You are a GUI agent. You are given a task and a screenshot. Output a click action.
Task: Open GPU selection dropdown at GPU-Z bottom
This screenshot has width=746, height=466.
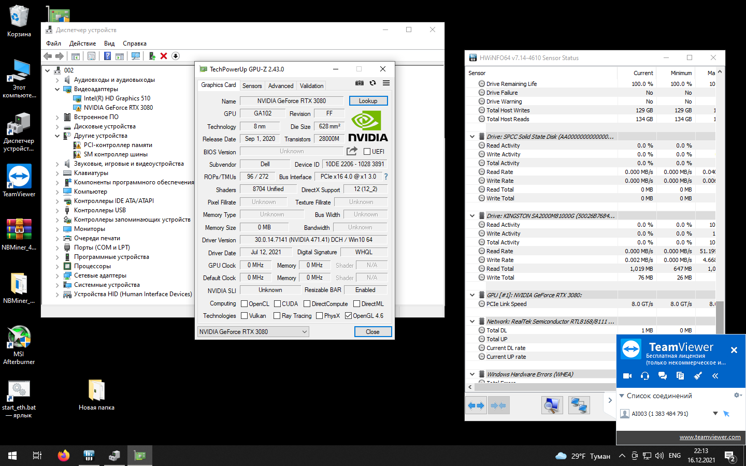tap(253, 332)
